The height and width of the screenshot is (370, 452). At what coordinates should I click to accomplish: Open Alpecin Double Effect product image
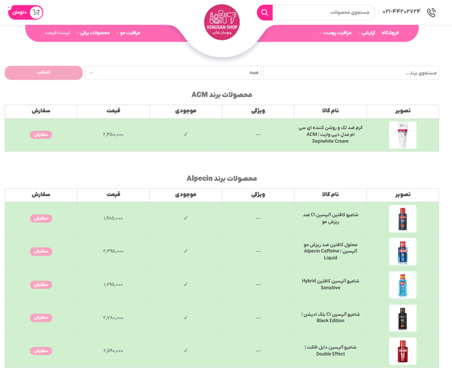(x=402, y=351)
